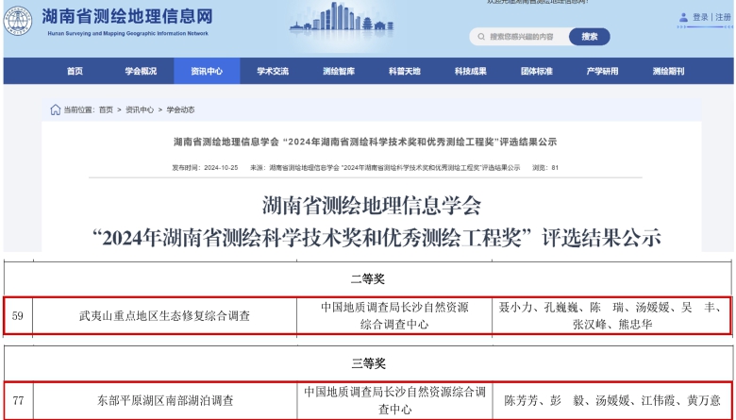Open the 科技成果 navigation tab
The width and height of the screenshot is (736, 420).
[470, 71]
